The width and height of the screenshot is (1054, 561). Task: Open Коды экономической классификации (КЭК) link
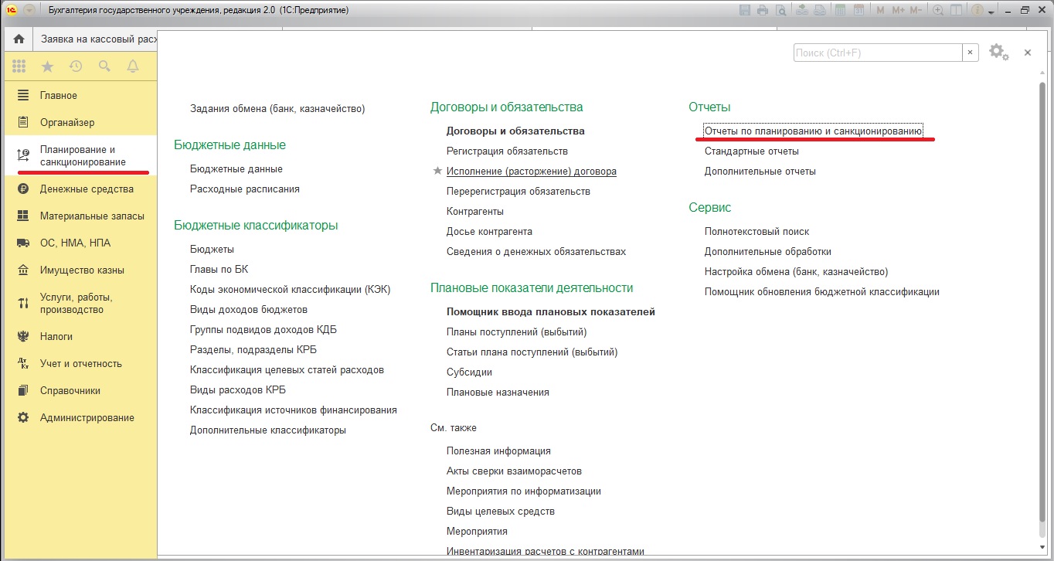[291, 290]
